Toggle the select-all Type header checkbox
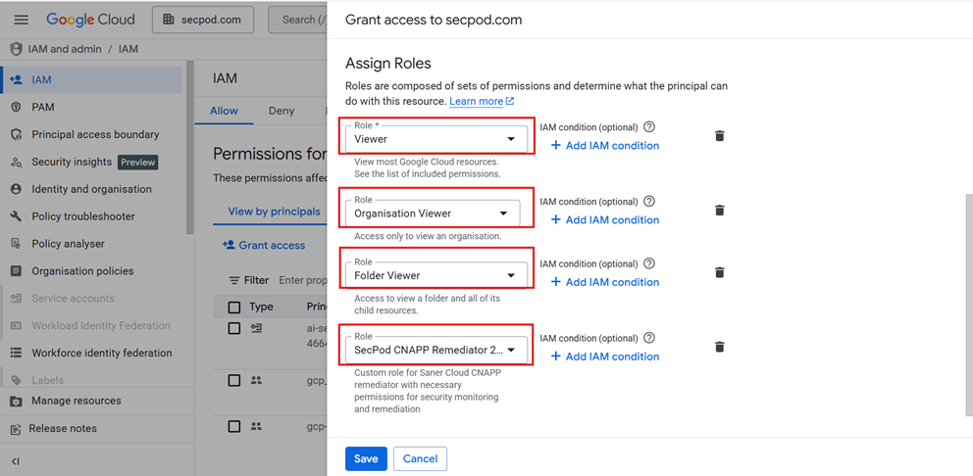Image resolution: width=973 pixels, height=476 pixels. [234, 307]
